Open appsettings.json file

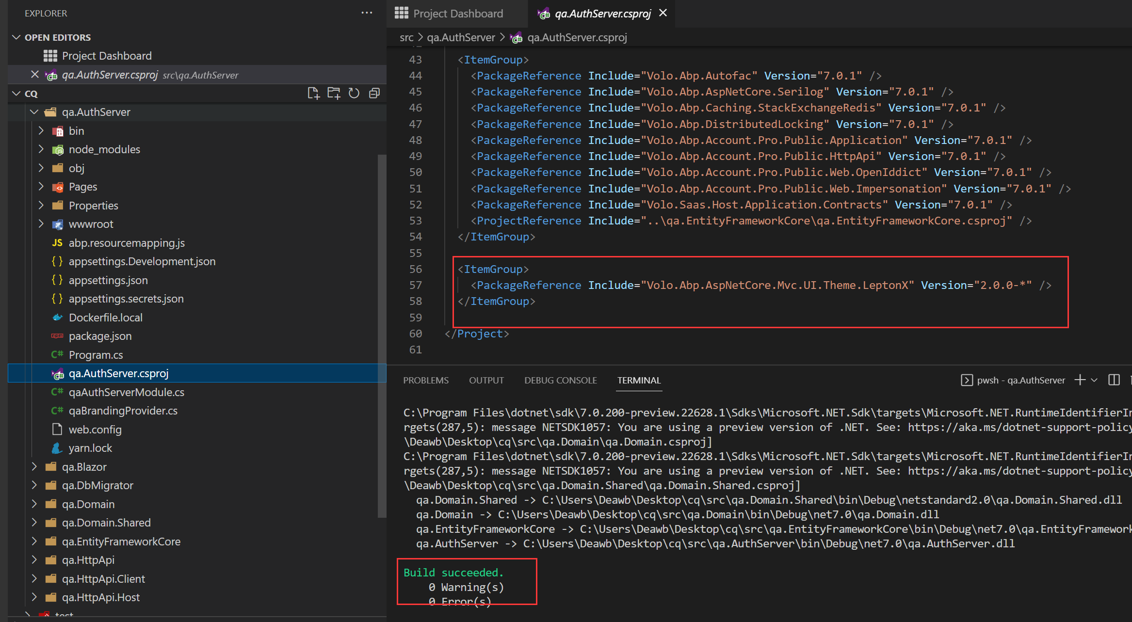pyautogui.click(x=108, y=280)
